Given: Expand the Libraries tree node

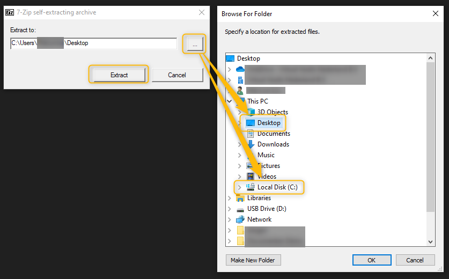Looking at the screenshot, I should click(229, 198).
